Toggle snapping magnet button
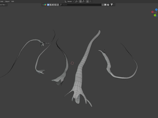This screenshot has height=118, width=158. (81, 1)
